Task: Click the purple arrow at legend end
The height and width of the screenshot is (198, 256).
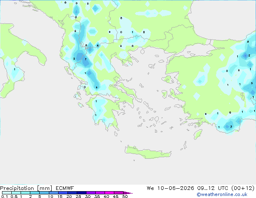Action: click(x=128, y=193)
